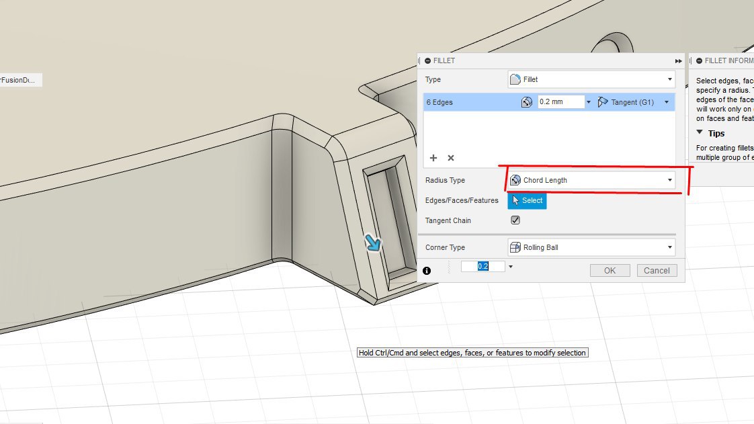The height and width of the screenshot is (424, 754).
Task: Collapse the Tips section triangle
Action: coord(700,132)
